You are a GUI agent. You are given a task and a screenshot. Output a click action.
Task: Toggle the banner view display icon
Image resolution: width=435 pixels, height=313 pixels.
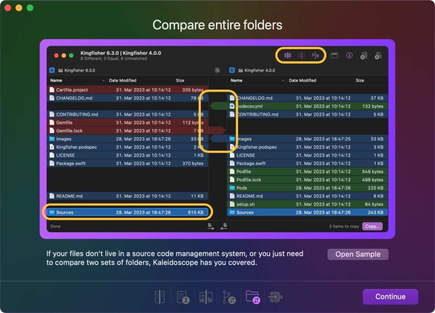pyautogui.click(x=334, y=55)
